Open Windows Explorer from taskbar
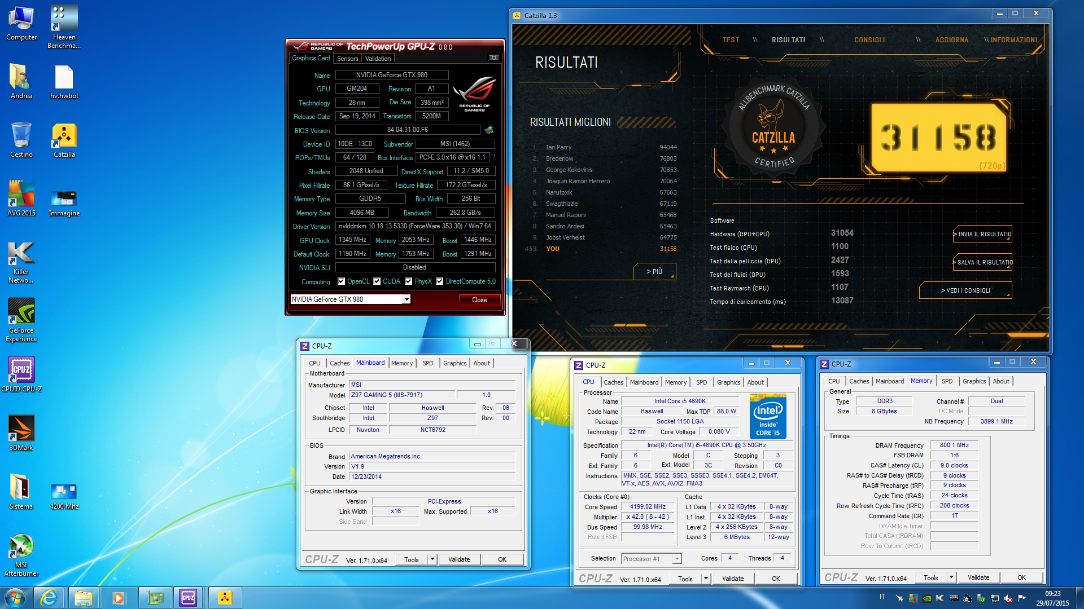Viewport: 1084px width, 609px height. pos(83,598)
